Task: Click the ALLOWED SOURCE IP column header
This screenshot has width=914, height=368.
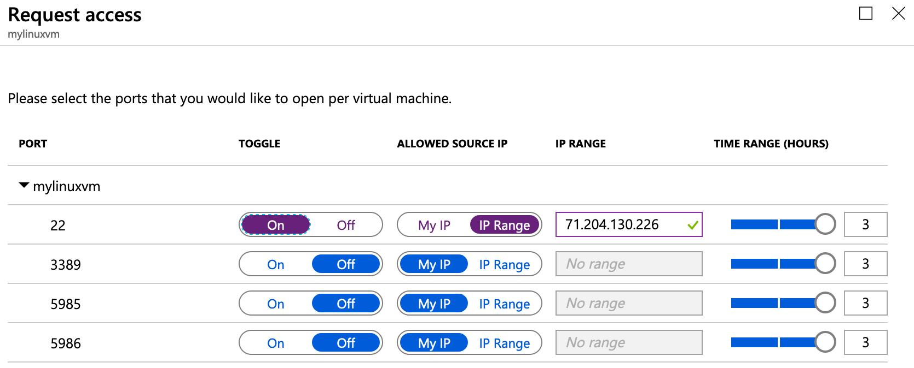Action: [x=452, y=144]
